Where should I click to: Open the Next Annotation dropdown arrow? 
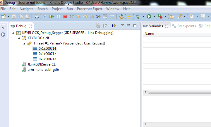pyautogui.click(x=197, y=16)
